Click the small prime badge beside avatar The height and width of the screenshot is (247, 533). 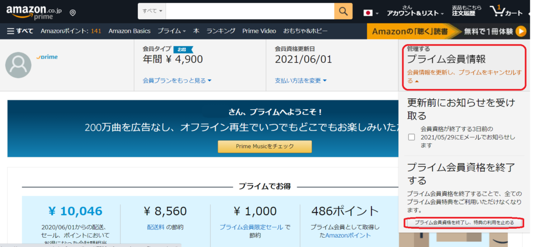click(x=47, y=57)
